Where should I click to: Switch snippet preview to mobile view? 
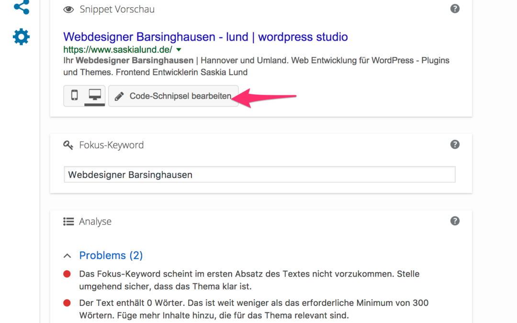point(74,96)
